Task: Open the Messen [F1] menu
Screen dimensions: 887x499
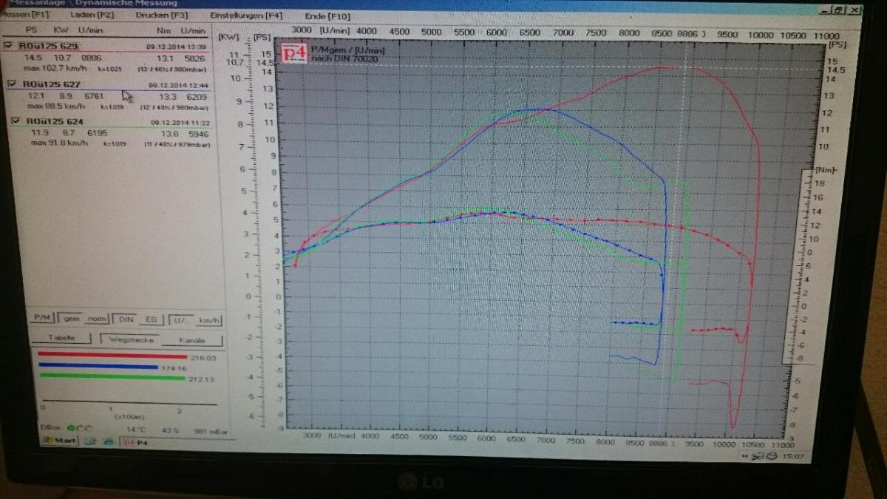Action: 25,14
